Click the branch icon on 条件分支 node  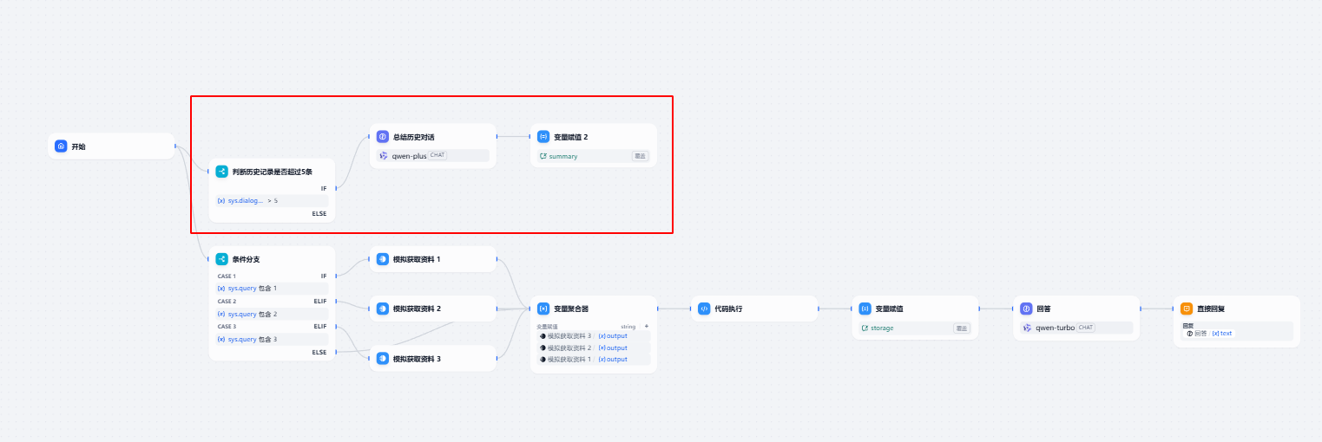coord(221,259)
